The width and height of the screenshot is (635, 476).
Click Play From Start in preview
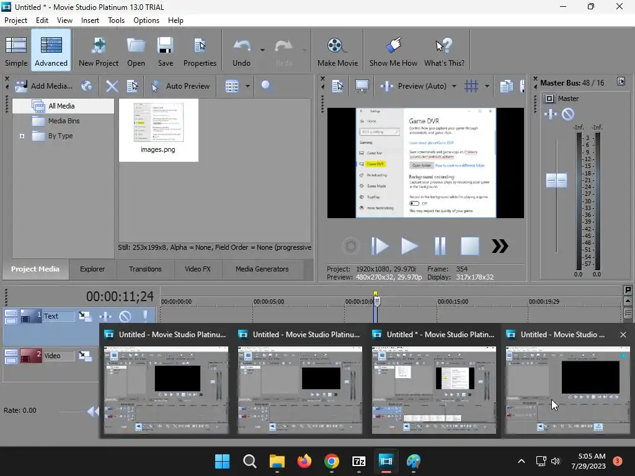point(380,246)
